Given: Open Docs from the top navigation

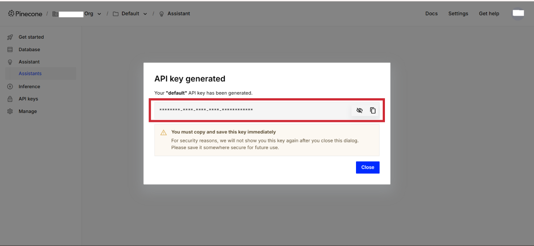Looking at the screenshot, I should (431, 14).
